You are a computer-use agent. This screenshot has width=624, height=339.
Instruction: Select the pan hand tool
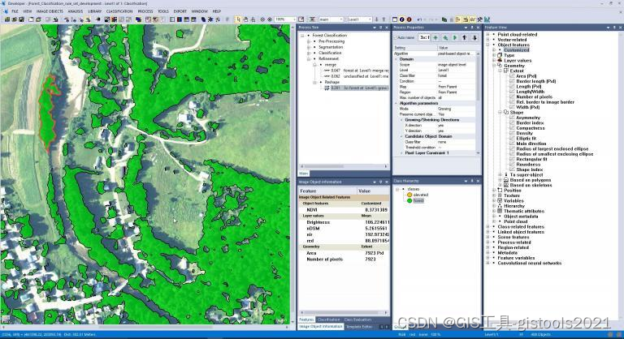246,19
